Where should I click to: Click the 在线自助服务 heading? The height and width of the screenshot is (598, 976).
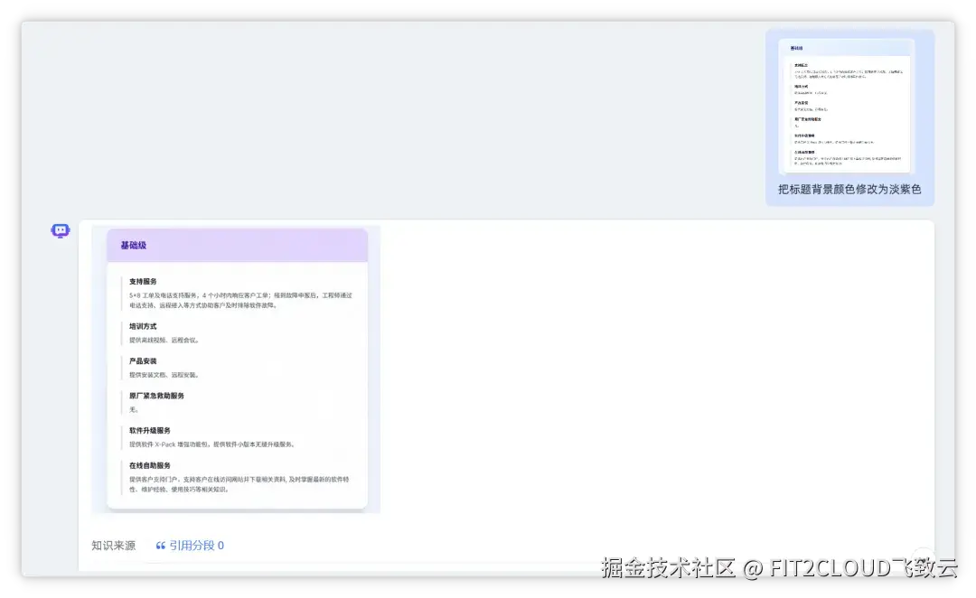pos(150,465)
